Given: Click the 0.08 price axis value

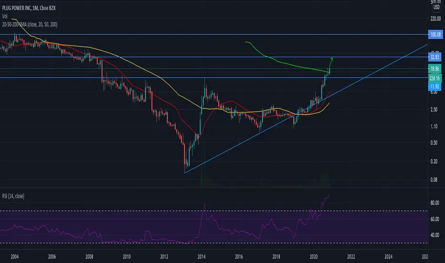Looking at the screenshot, I should tap(434, 180).
